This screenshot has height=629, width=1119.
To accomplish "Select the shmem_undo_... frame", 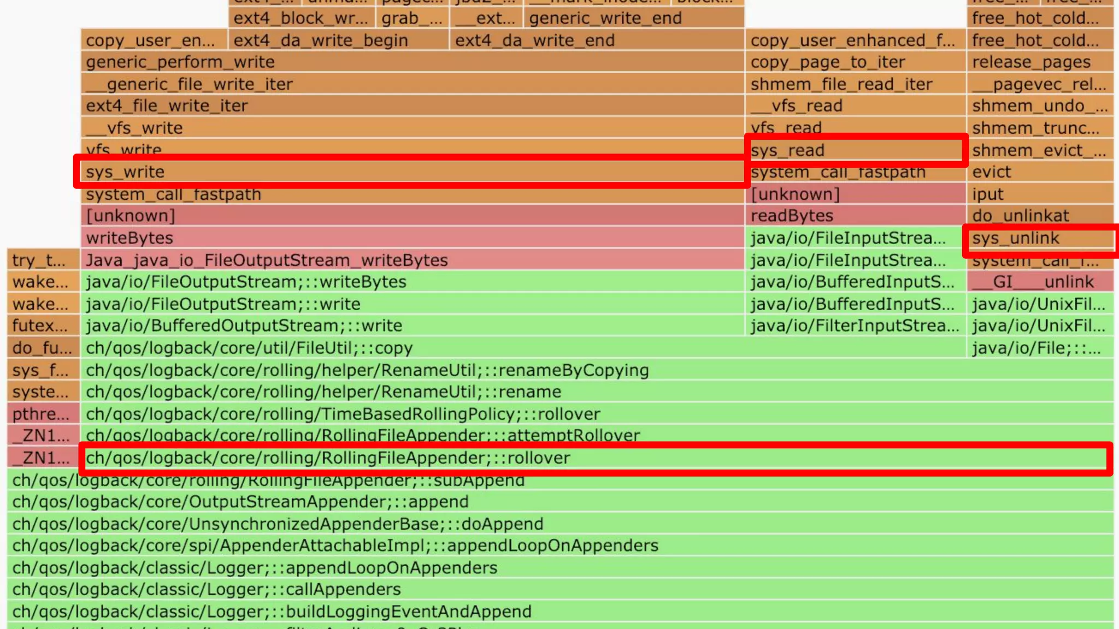I will [1040, 106].
